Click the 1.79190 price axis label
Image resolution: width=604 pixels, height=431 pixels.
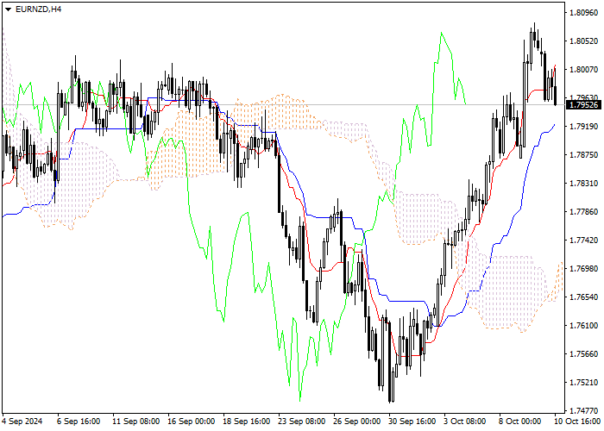coord(584,127)
